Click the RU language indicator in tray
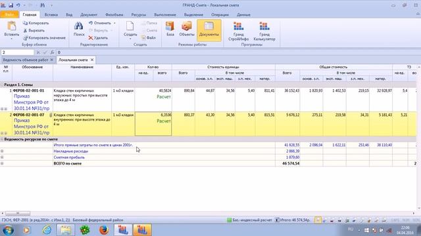The height and width of the screenshot is (236, 421). pos(351,229)
